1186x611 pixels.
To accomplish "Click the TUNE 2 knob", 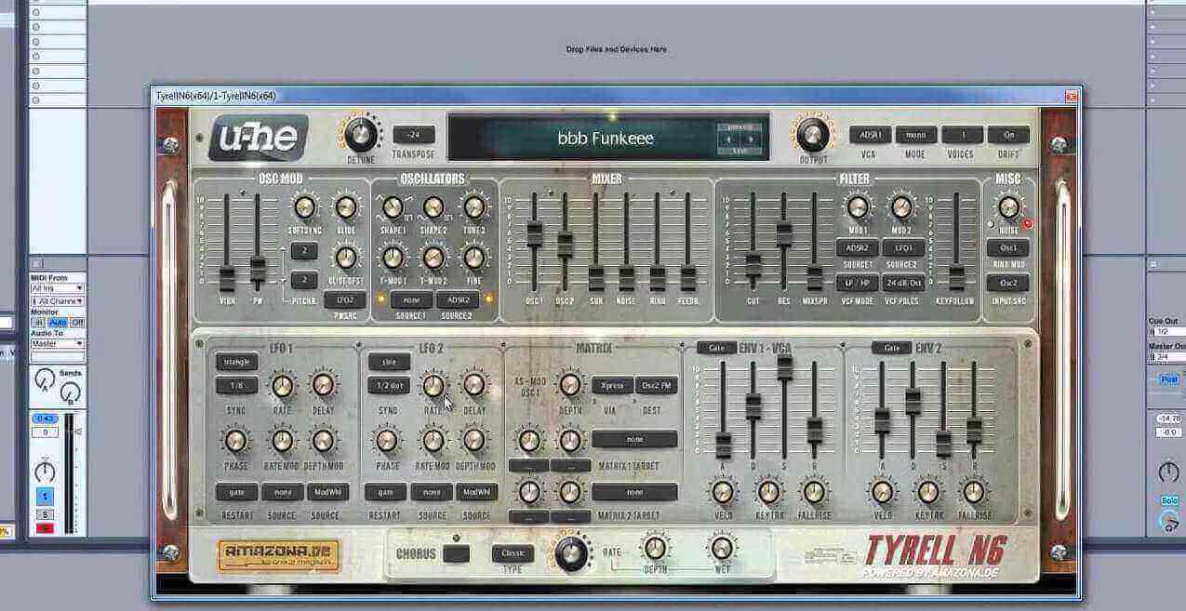I will [x=474, y=207].
